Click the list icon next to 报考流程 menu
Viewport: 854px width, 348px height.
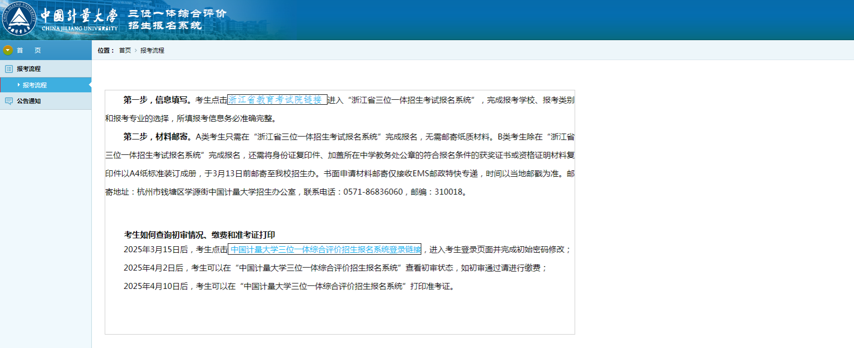(x=8, y=69)
